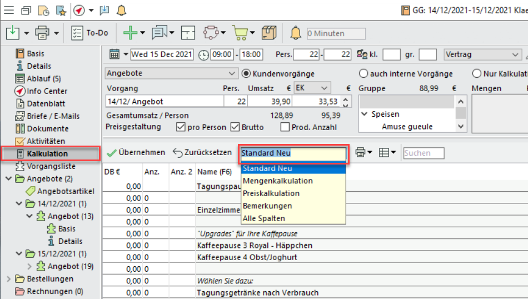Screen dimensions: 528x299
Task: Select auch interne Vorgänge radio button
Action: [364, 73]
